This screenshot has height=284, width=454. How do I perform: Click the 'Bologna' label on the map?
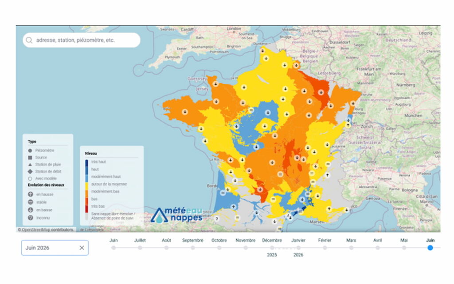tap(410, 190)
